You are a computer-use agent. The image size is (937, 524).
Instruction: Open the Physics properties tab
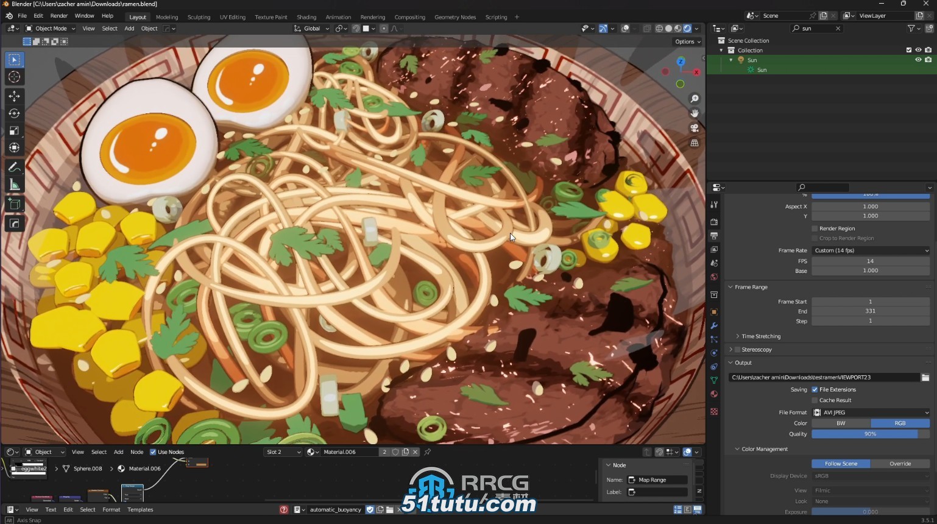(x=714, y=353)
